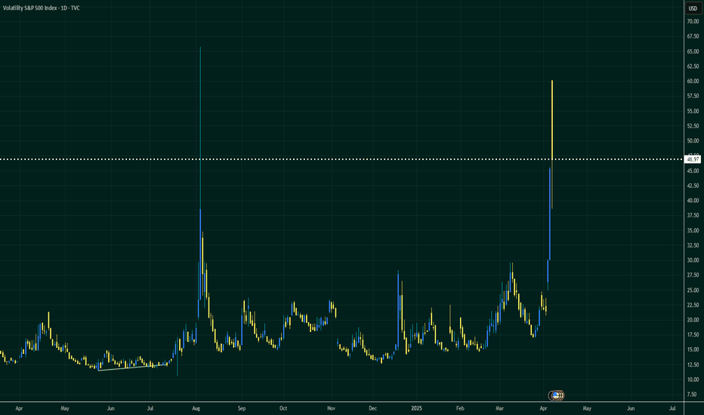Image resolution: width=704 pixels, height=415 pixels.
Task: Click the Sep label on the time axis
Action: click(242, 408)
